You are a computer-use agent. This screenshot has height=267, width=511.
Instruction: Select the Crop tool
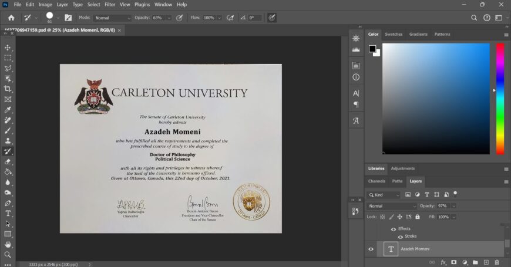8,89
